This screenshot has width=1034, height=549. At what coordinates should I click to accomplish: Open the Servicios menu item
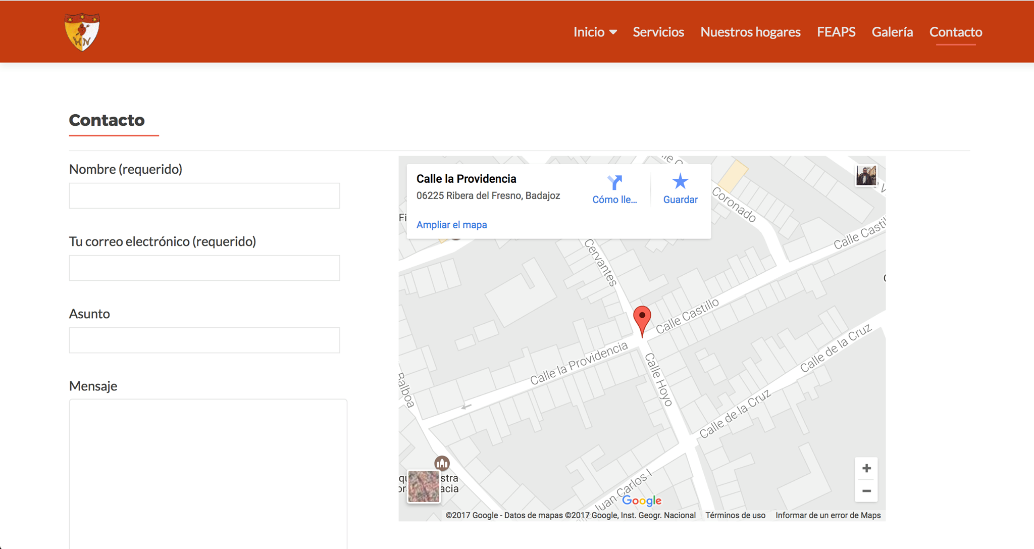coord(658,32)
